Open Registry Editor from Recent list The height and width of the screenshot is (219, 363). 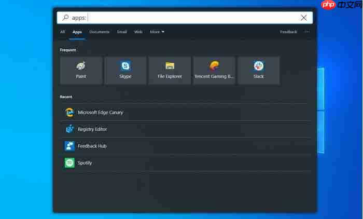[185, 129]
